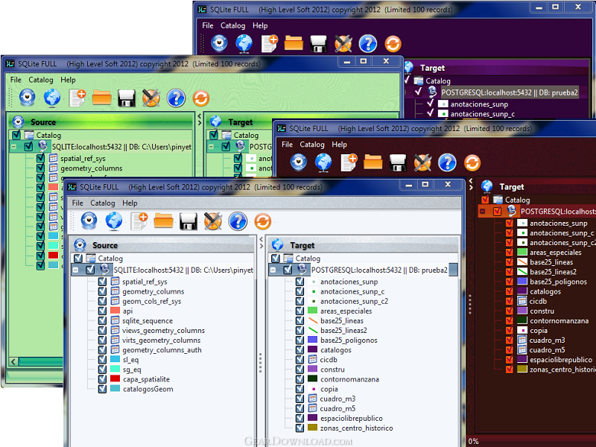Collapse the POSTGRESQL node in the dark red window

click(483, 212)
